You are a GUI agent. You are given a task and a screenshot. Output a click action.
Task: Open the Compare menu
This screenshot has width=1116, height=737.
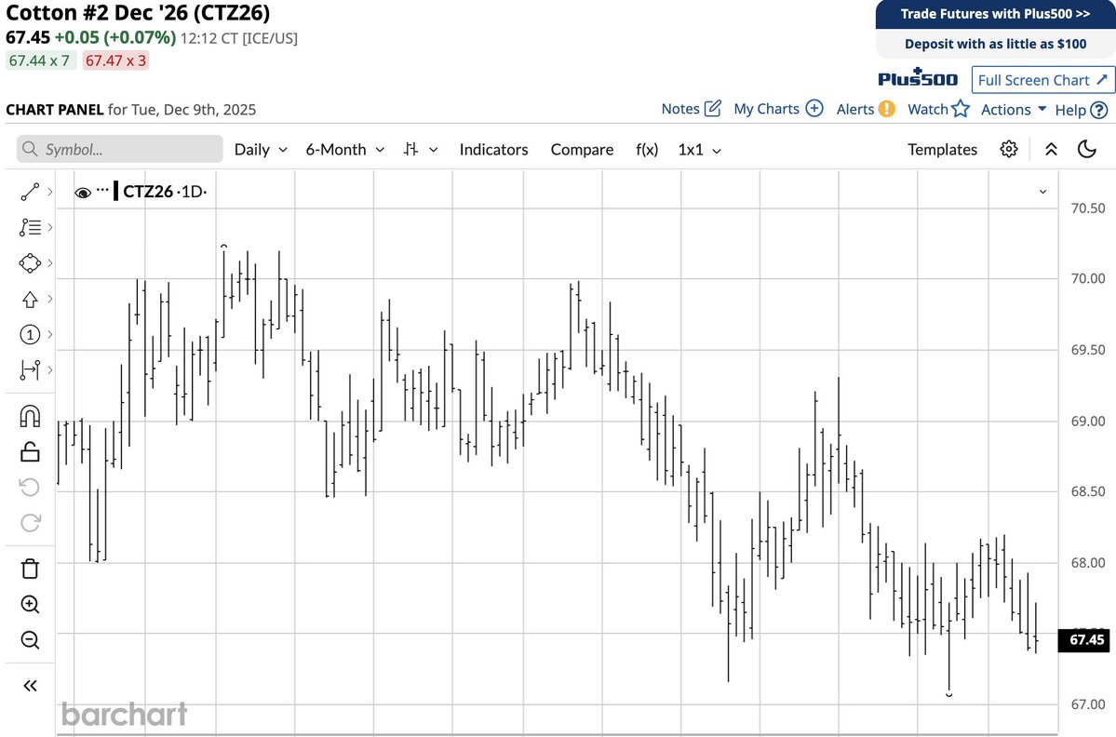[582, 150]
